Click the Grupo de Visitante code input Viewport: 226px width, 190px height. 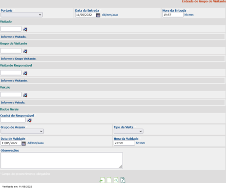coord(11,51)
